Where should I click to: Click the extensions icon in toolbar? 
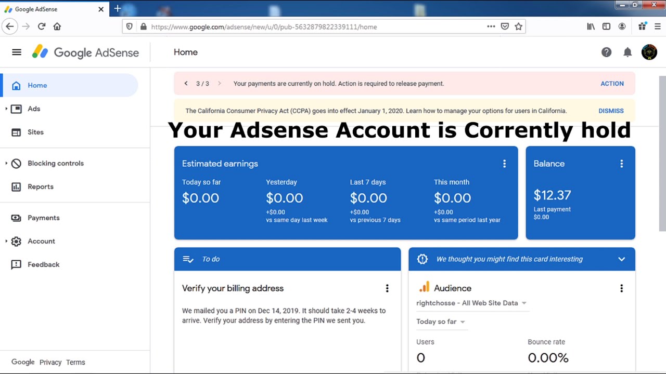(x=643, y=26)
